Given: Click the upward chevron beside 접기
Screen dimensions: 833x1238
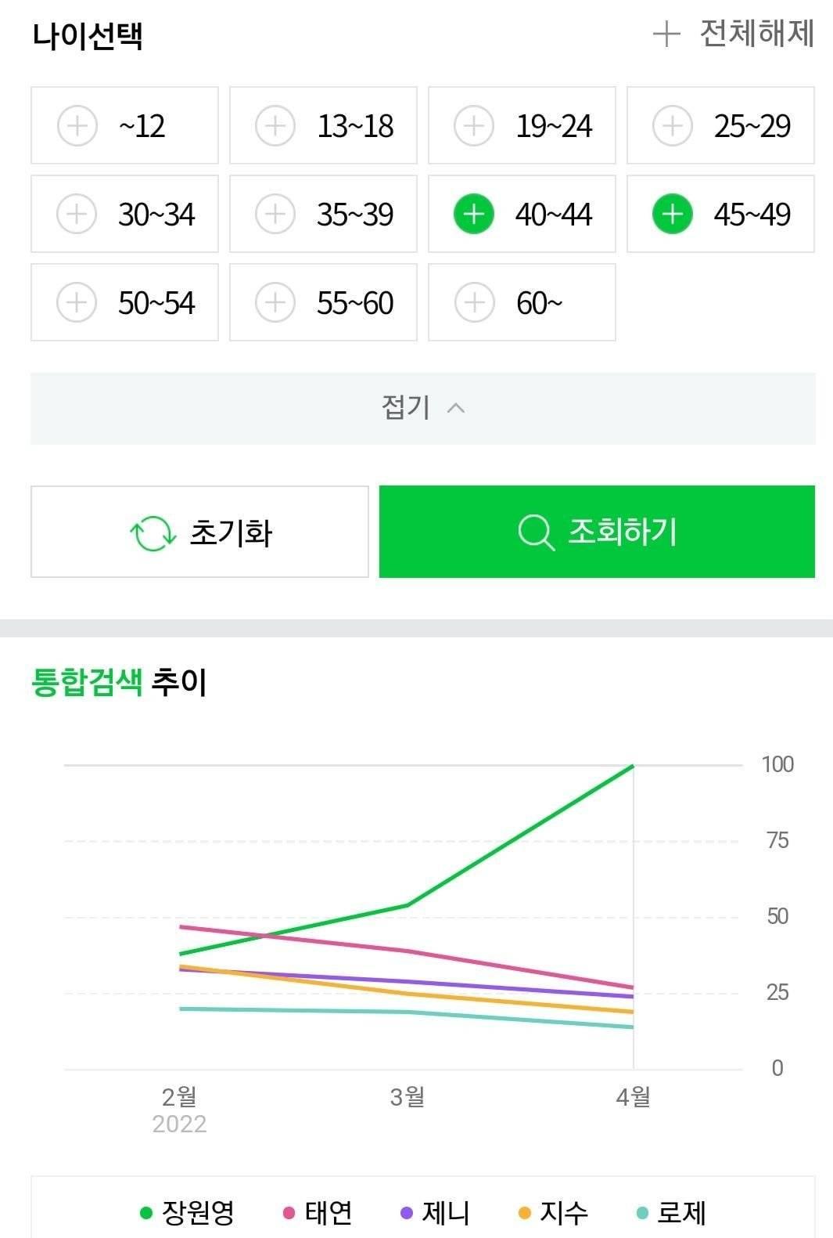Looking at the screenshot, I should [x=456, y=408].
